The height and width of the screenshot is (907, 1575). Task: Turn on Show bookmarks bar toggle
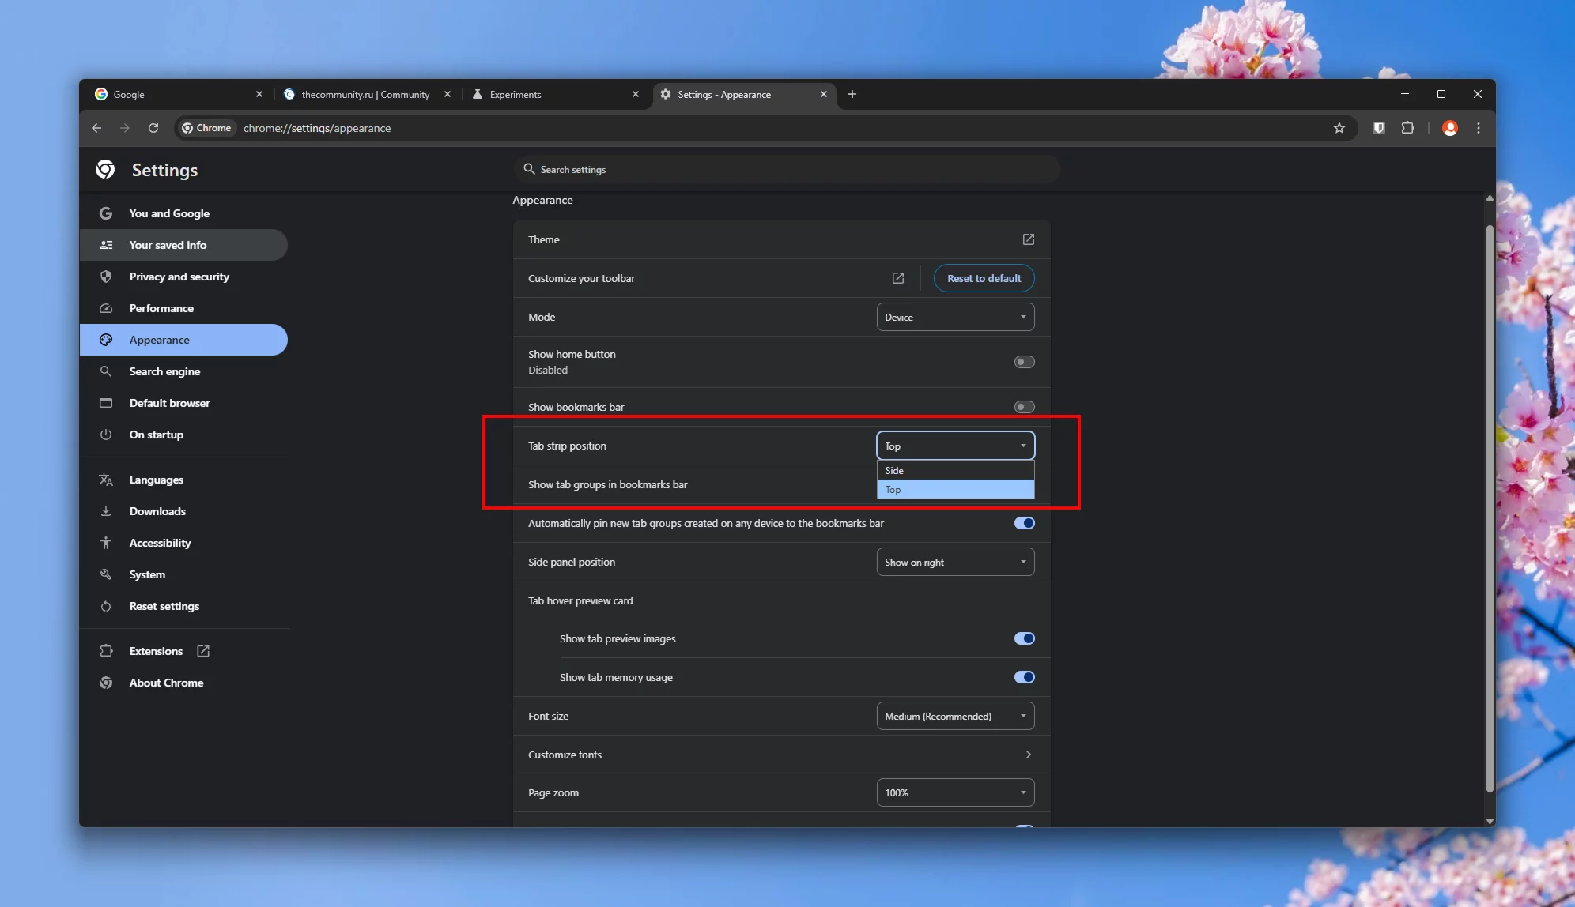1024,407
